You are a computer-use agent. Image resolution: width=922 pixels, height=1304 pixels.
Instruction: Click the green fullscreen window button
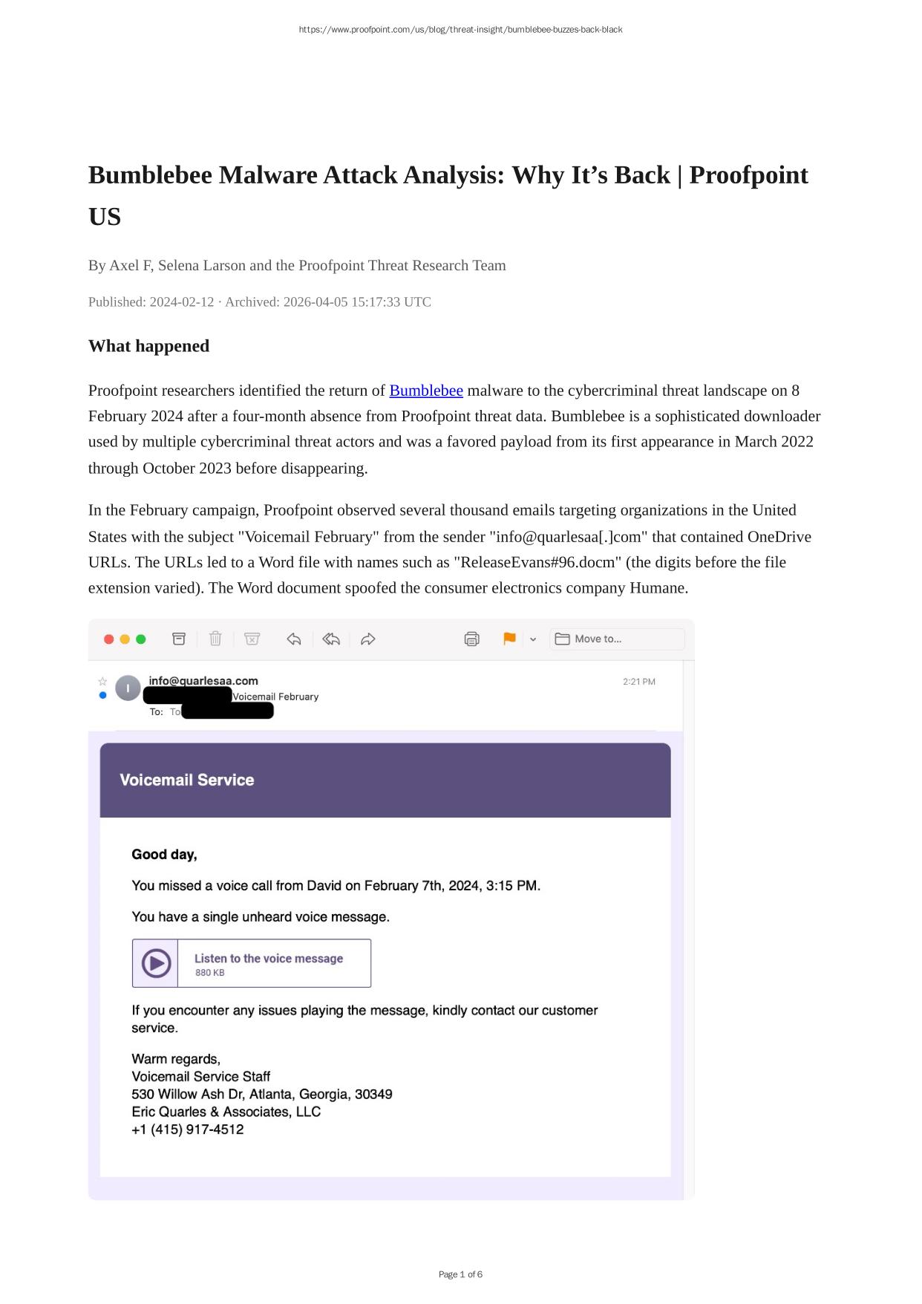(x=141, y=639)
